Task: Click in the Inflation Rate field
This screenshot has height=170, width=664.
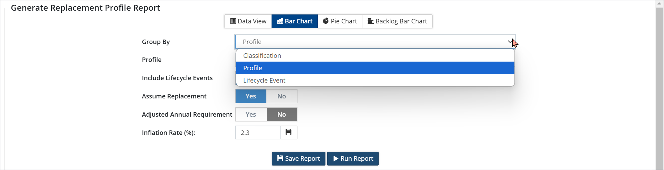Action: tap(258, 132)
